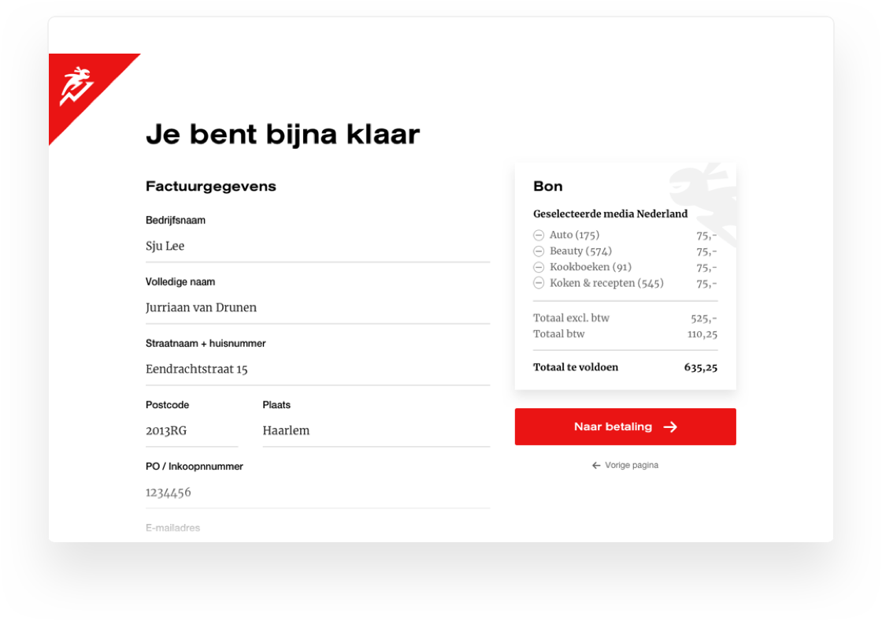Select the PO / Inkoopnummer field
The width and height of the screenshot is (882, 621).
tap(318, 493)
